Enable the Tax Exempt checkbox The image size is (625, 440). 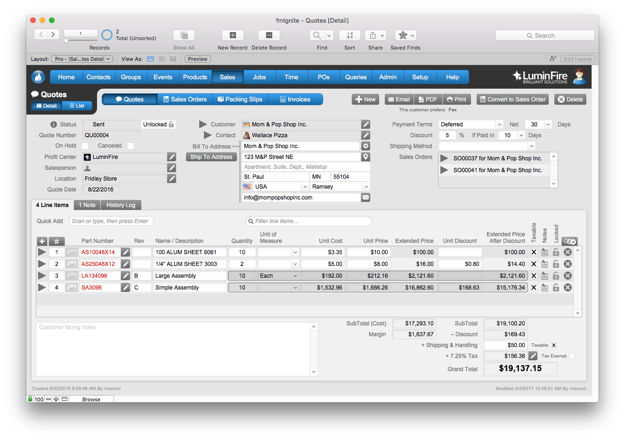click(x=572, y=356)
